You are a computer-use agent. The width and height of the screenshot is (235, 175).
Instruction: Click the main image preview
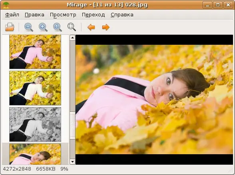(154, 99)
